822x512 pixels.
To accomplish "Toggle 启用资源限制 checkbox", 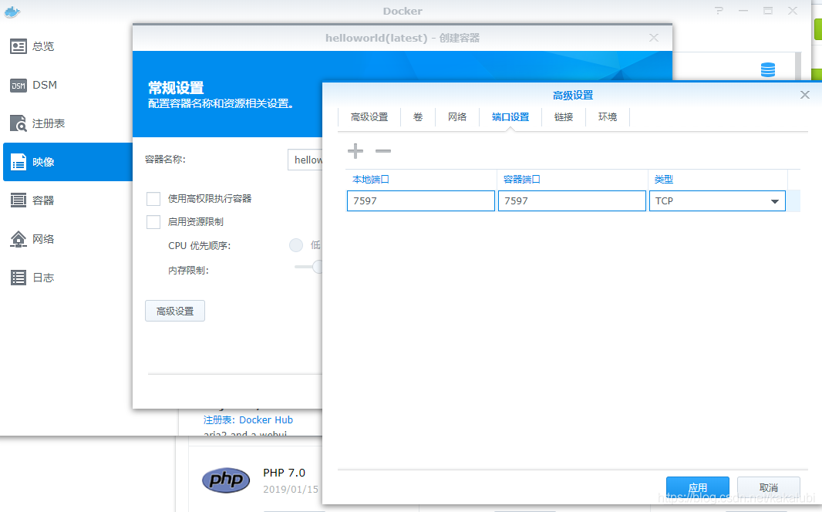I will tap(153, 222).
